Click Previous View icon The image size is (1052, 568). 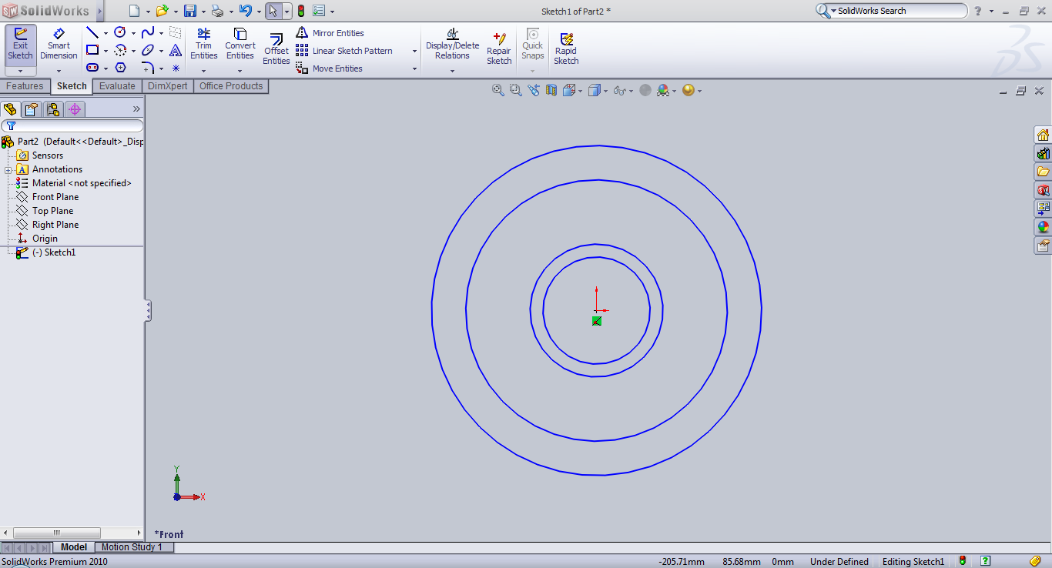[x=534, y=90]
